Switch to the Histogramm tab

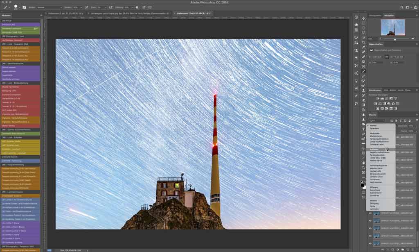point(375,16)
